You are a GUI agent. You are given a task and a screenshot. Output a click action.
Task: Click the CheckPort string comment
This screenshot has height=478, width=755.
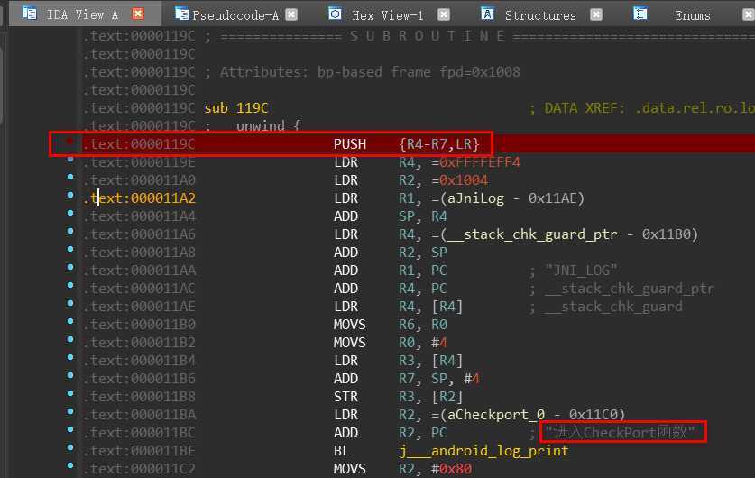tap(621, 432)
